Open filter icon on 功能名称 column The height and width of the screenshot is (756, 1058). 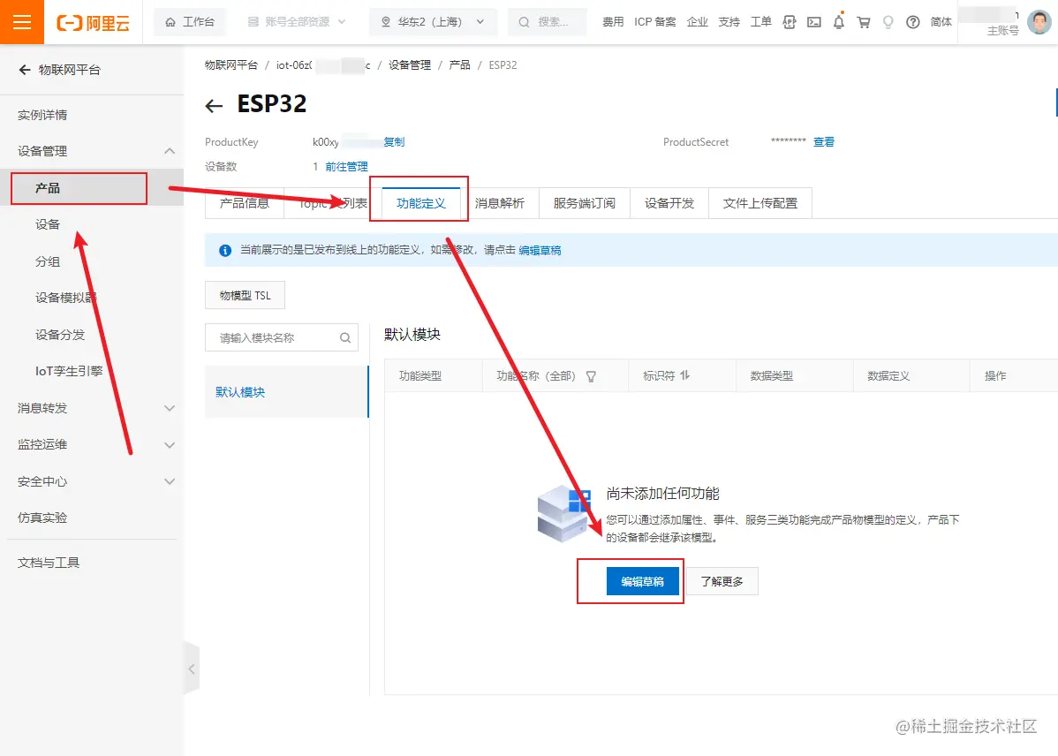(591, 376)
